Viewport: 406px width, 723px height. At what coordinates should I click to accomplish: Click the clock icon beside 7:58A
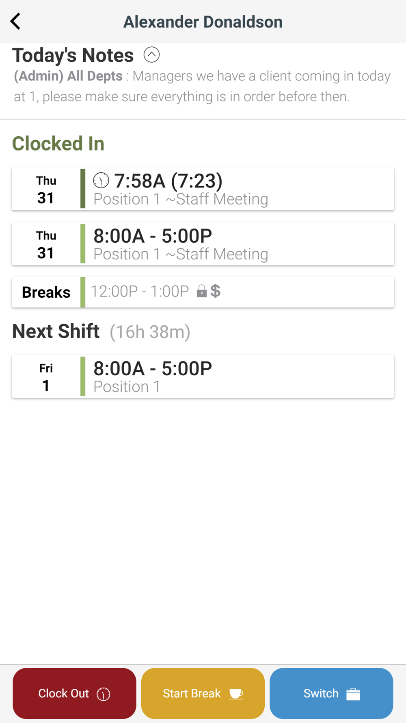click(x=101, y=180)
